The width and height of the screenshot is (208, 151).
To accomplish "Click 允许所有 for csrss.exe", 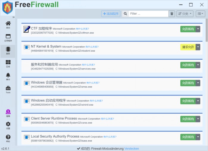I will (188, 119).
